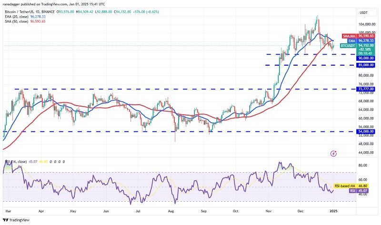Click the Nov label on time axis
Viewport: 381px width, 225px height.
(269, 211)
